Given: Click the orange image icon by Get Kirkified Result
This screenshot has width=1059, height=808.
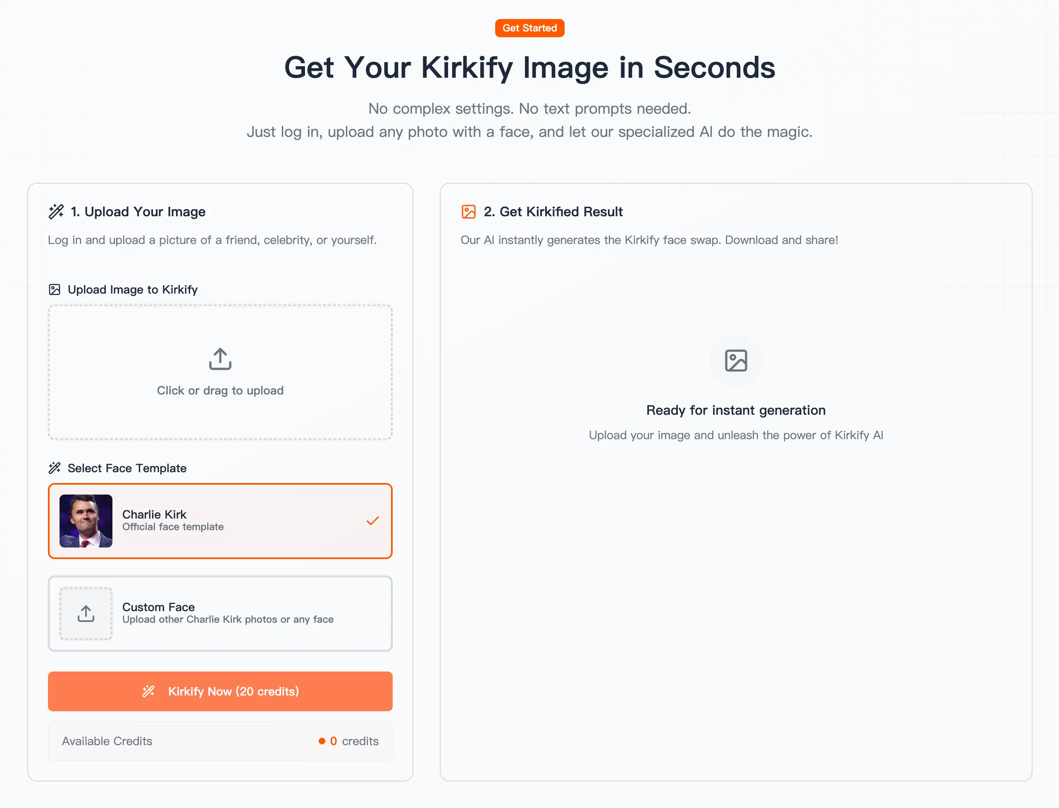Looking at the screenshot, I should 469,212.
